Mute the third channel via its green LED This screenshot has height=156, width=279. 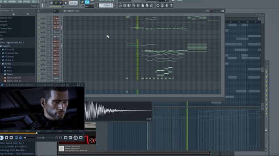pos(39,27)
